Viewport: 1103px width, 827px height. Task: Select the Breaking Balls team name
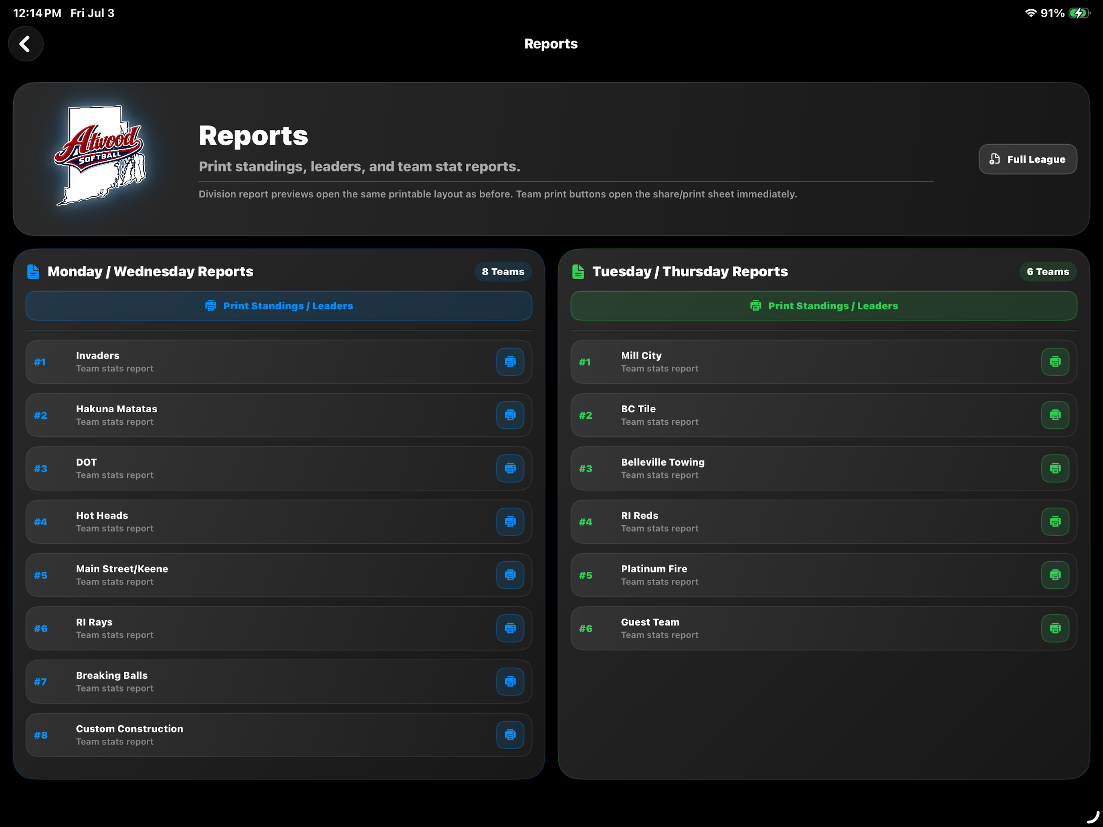click(112, 676)
